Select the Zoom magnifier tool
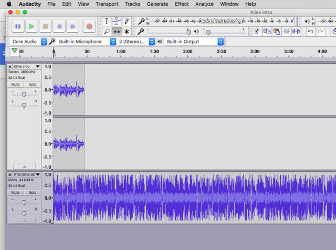The image size is (336, 250). click(107, 32)
